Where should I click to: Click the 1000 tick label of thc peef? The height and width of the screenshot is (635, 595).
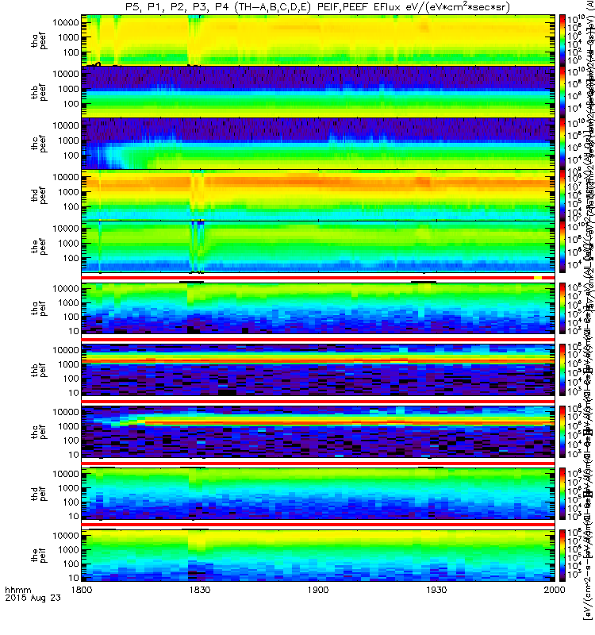[x=68, y=140]
